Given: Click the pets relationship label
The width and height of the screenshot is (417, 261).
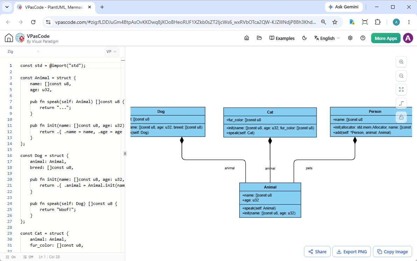Looking at the screenshot, I should coord(309,168).
